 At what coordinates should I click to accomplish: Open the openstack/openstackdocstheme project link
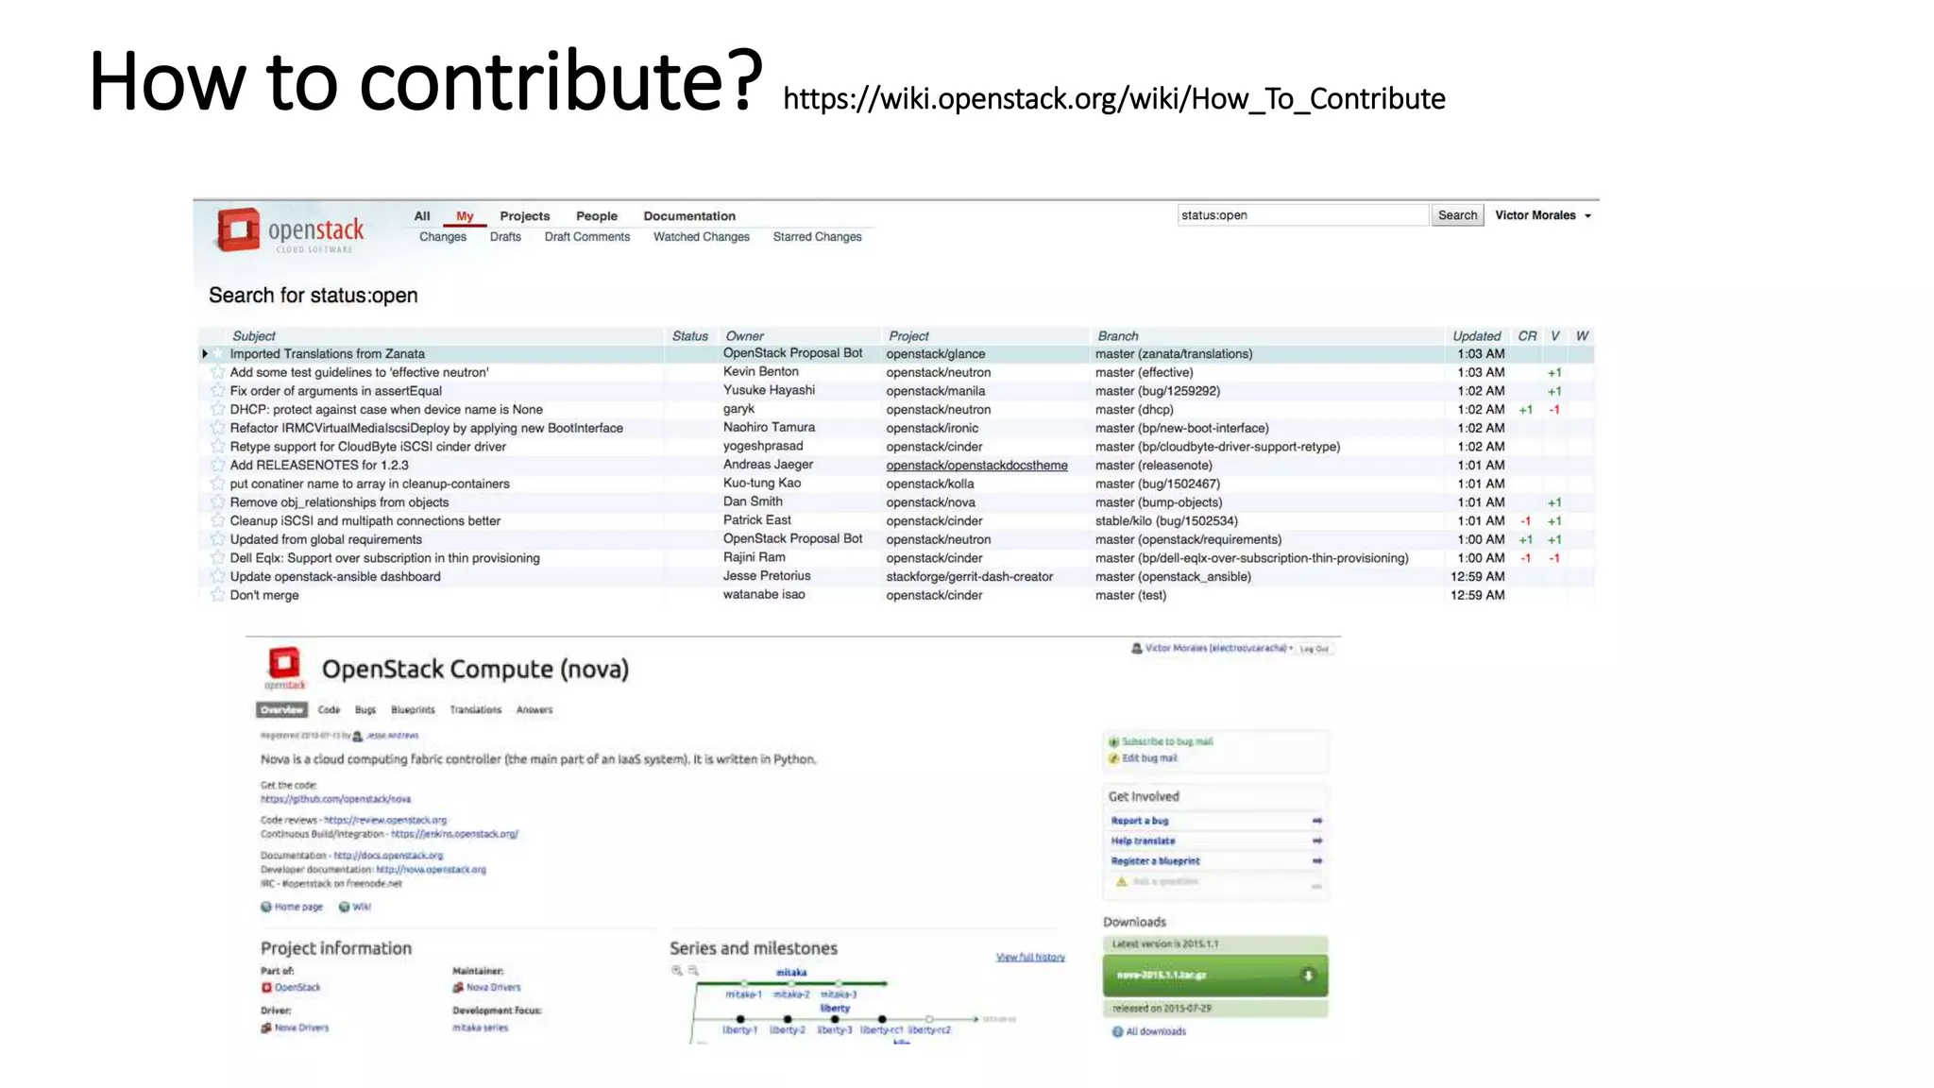(976, 466)
